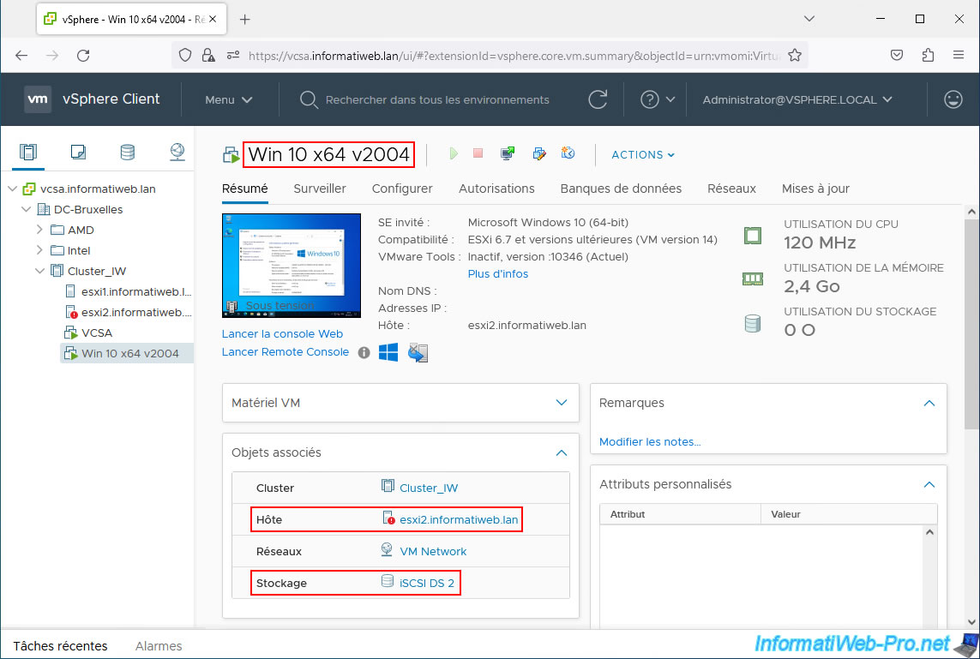Open the Administrator@VSPHERE.LOCAL user menu
Viewport: 980px width, 659px height.
coord(797,99)
